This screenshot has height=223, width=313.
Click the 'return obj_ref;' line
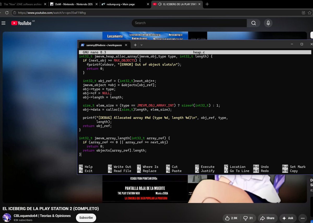coord(97,126)
